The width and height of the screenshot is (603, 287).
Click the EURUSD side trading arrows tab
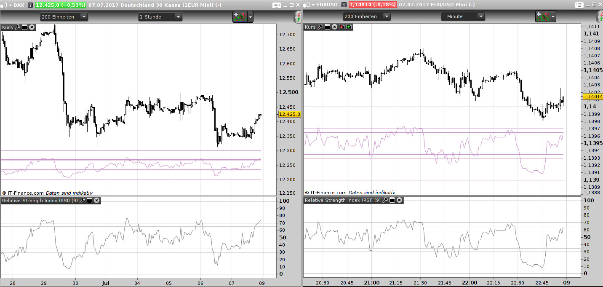600,17
